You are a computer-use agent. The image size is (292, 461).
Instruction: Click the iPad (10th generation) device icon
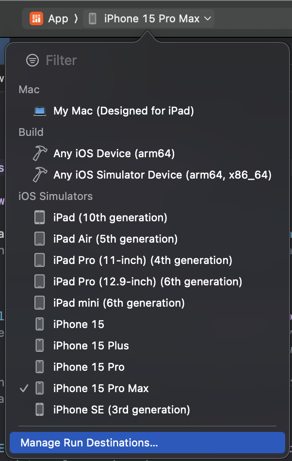click(40, 218)
